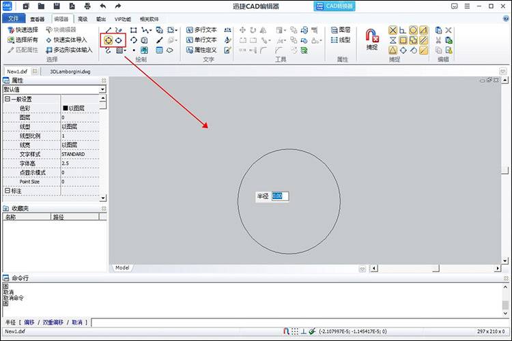
Task: Click the help question mark icon
Action: (506, 18)
